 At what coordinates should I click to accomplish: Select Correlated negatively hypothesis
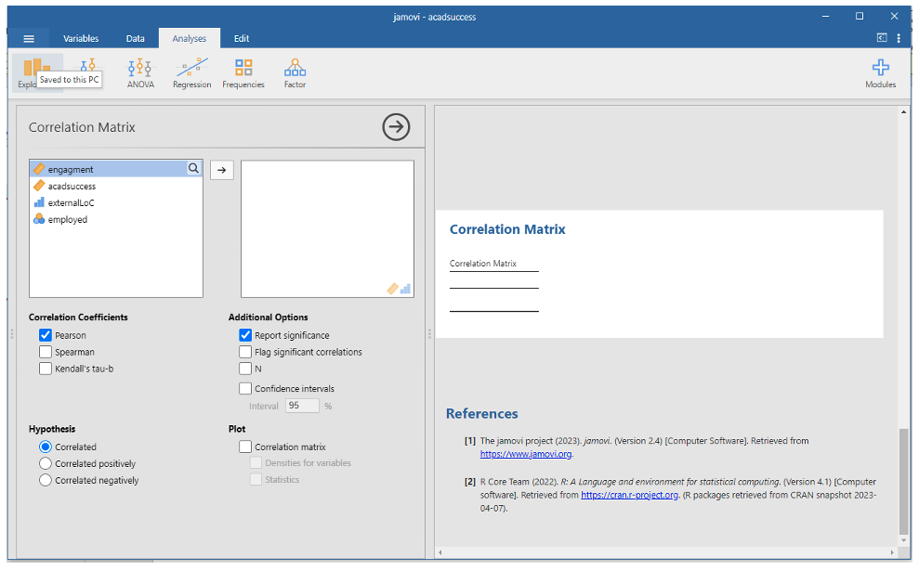pyautogui.click(x=46, y=480)
